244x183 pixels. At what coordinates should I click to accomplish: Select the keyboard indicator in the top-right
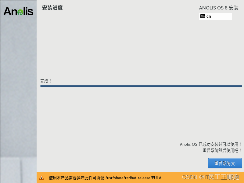[216, 16]
